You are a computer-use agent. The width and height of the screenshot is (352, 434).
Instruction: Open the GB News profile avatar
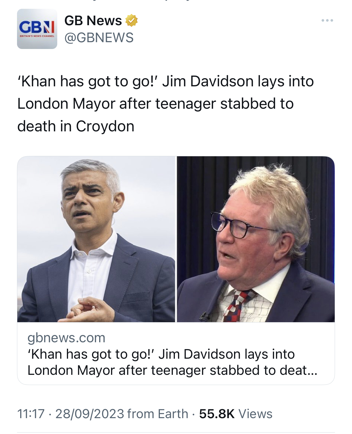(37, 29)
